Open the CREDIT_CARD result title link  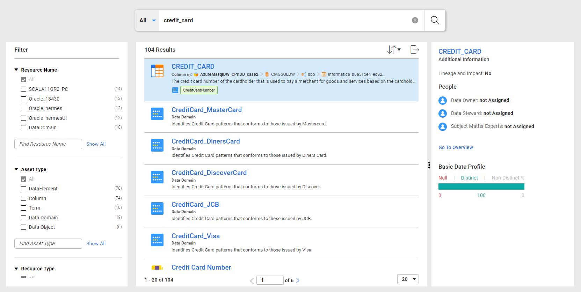tap(193, 66)
